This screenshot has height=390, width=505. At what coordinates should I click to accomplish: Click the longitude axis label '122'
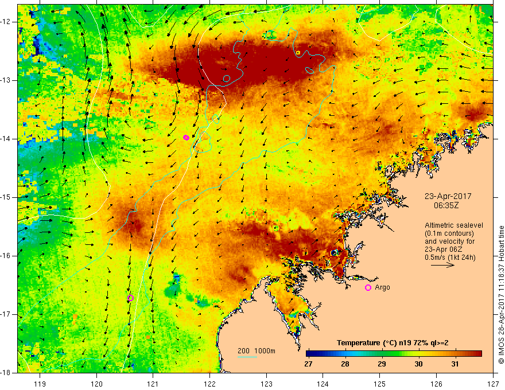tap(209, 384)
